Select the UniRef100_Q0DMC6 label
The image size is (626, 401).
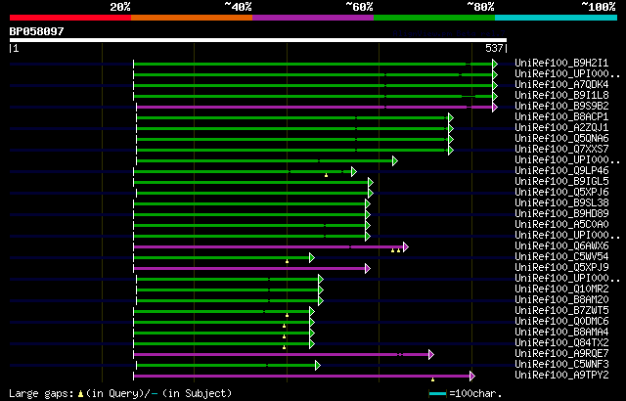[561, 322]
